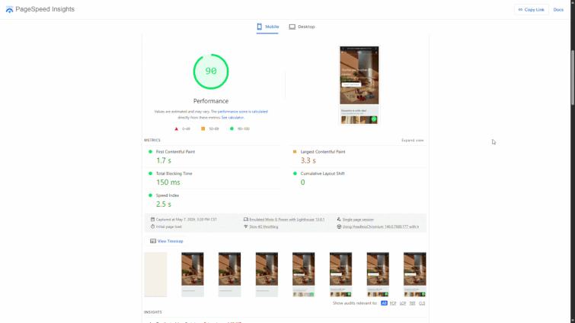Click the icon beside Single page session
This screenshot has height=323, width=575.
339,220
